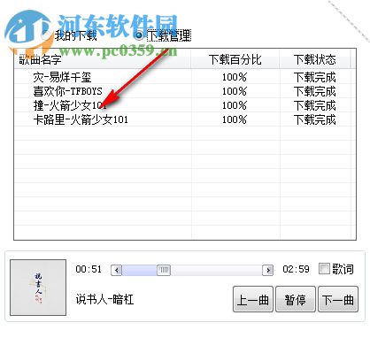370x338 pixels.
Task: Click 下载完成 status for 喜欢你-TFBOYS
Action: [315, 91]
